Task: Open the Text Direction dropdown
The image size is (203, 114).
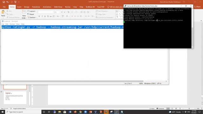Action: [x=102, y=11]
